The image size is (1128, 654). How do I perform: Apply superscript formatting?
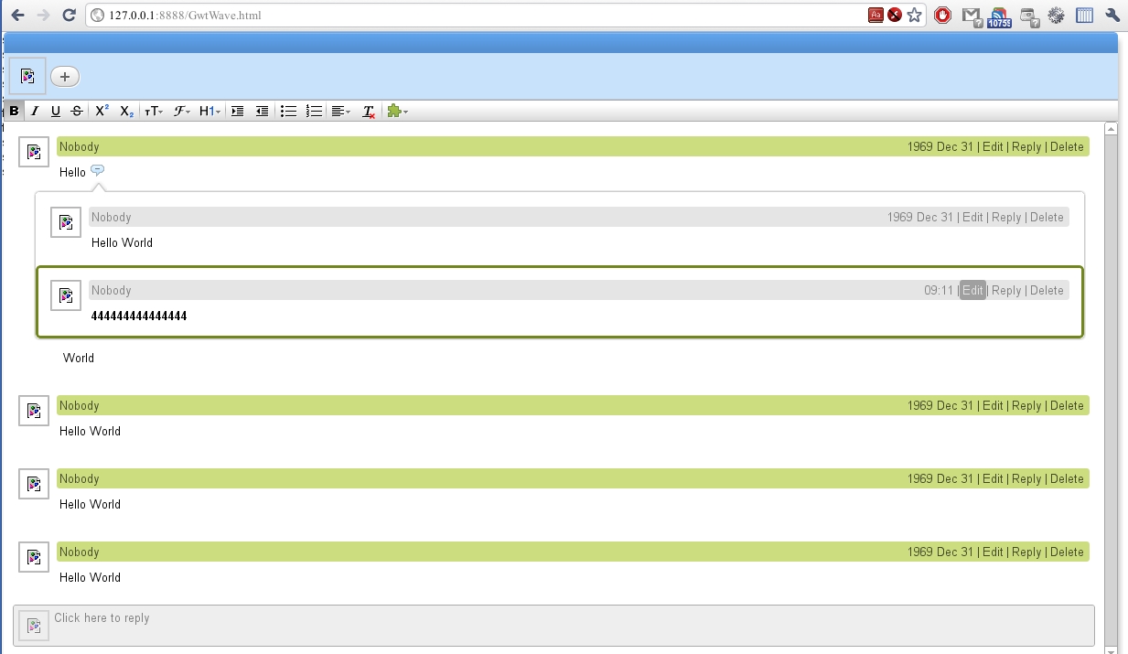[x=102, y=111]
